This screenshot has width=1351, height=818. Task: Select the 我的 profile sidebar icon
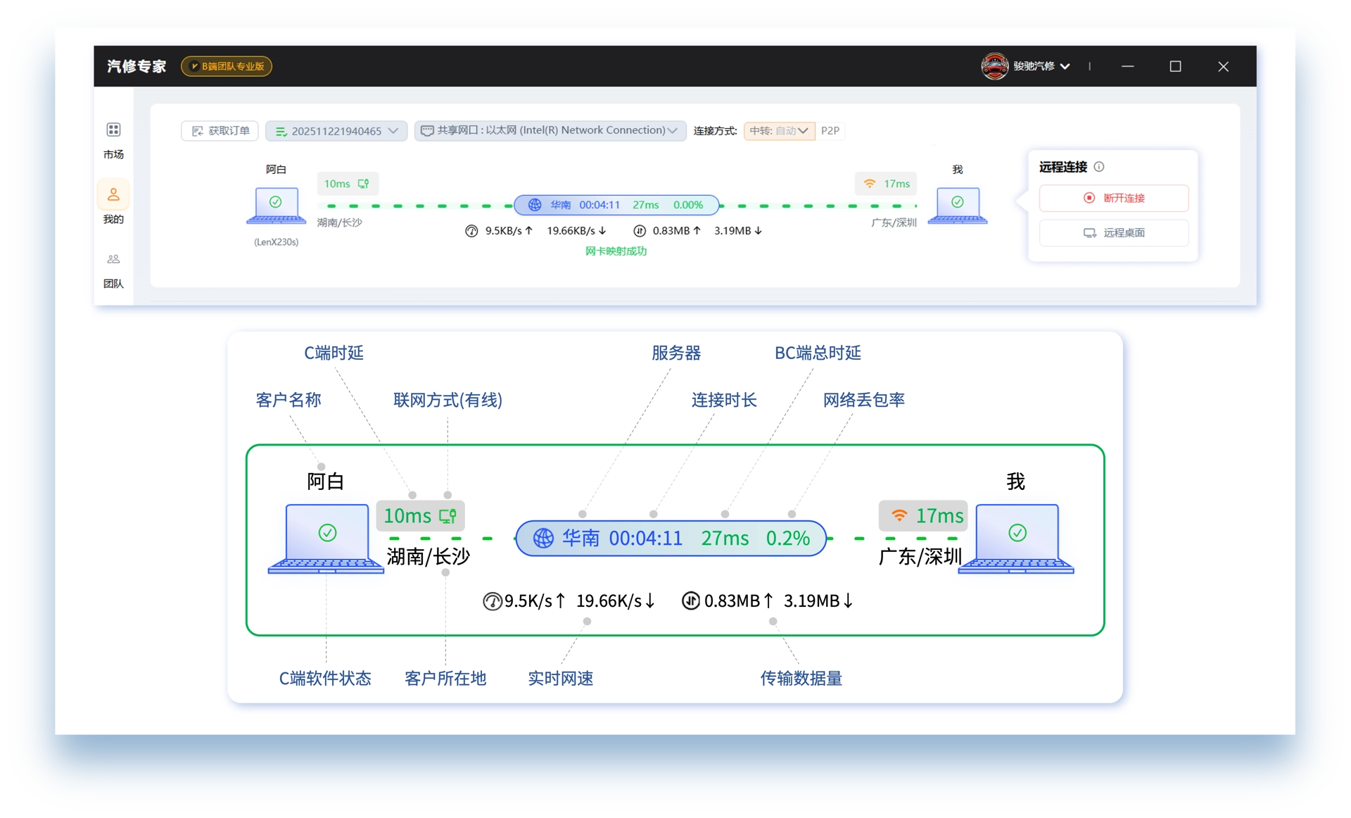click(x=113, y=195)
